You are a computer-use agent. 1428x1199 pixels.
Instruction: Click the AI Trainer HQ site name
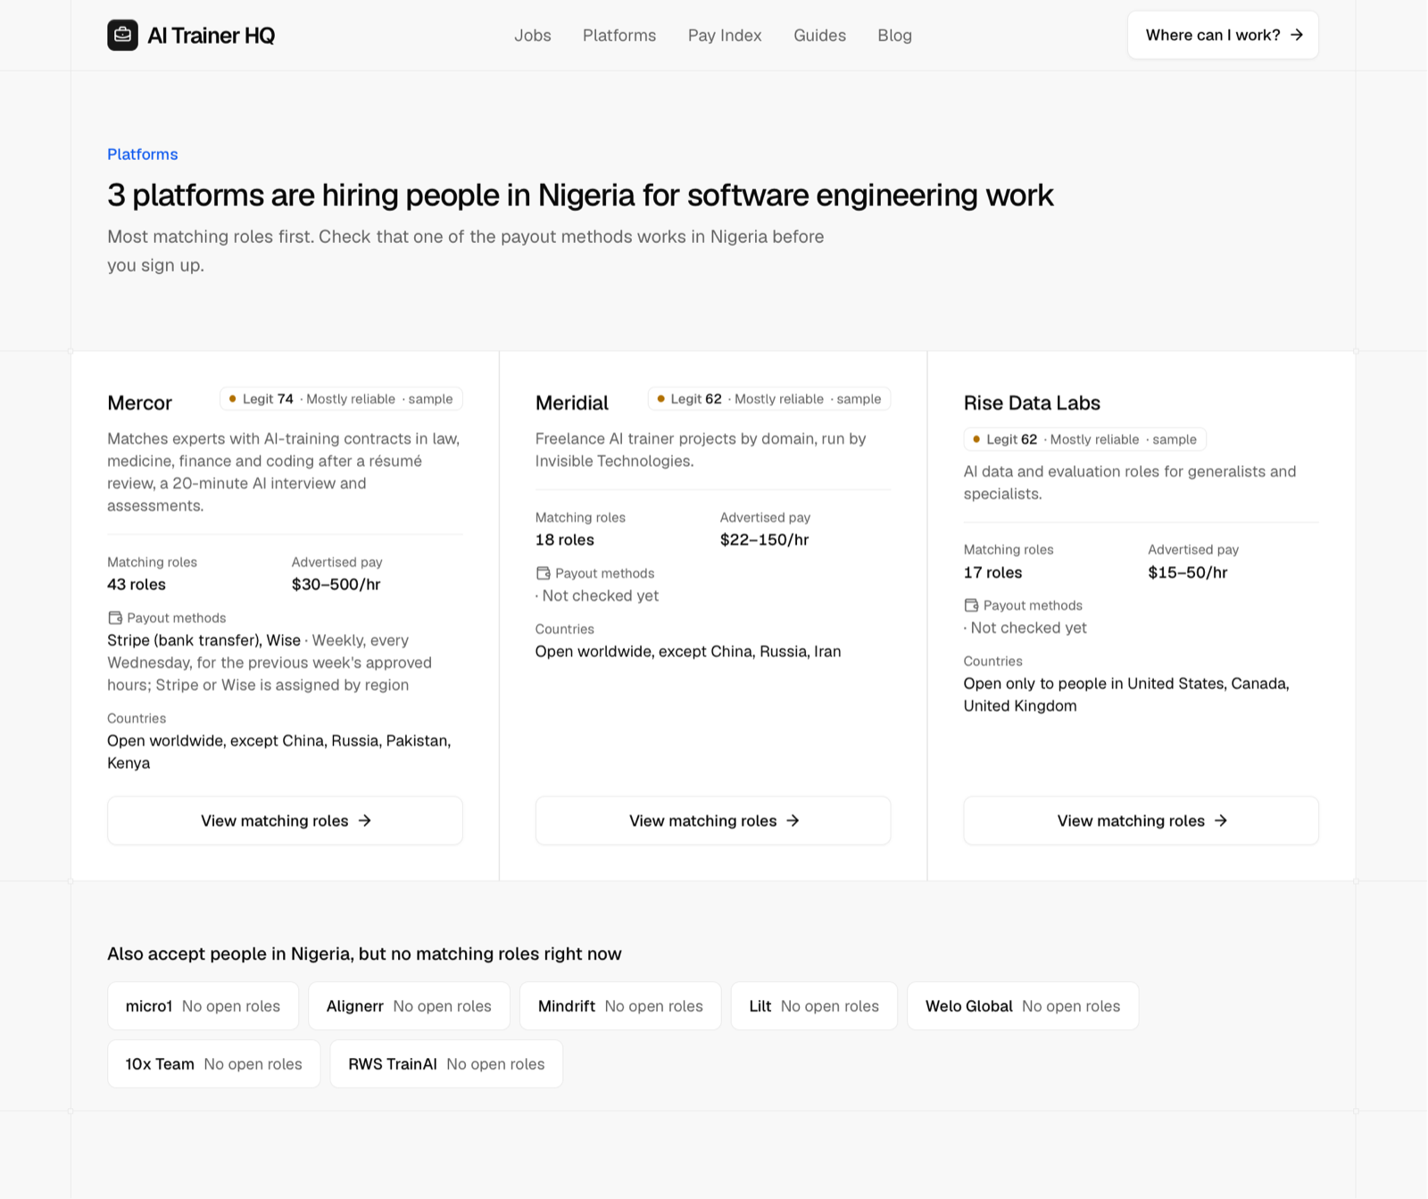211,35
